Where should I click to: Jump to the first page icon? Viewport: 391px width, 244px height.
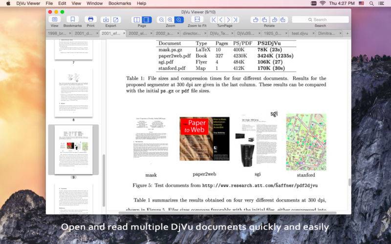[214, 20]
